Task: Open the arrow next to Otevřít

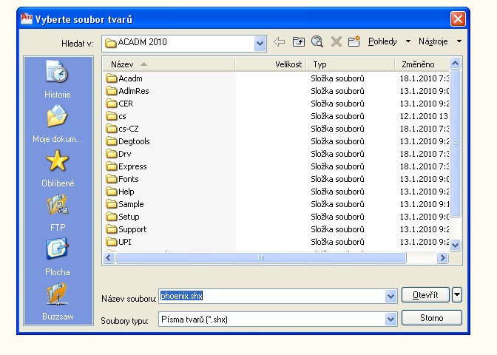Action: (x=456, y=295)
